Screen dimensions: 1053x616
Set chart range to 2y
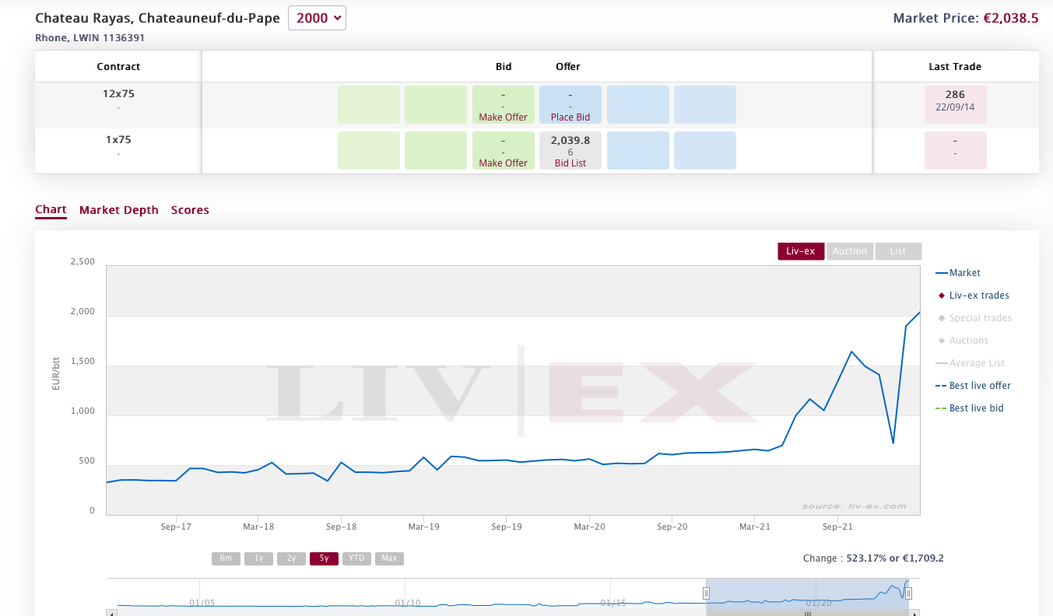click(291, 558)
